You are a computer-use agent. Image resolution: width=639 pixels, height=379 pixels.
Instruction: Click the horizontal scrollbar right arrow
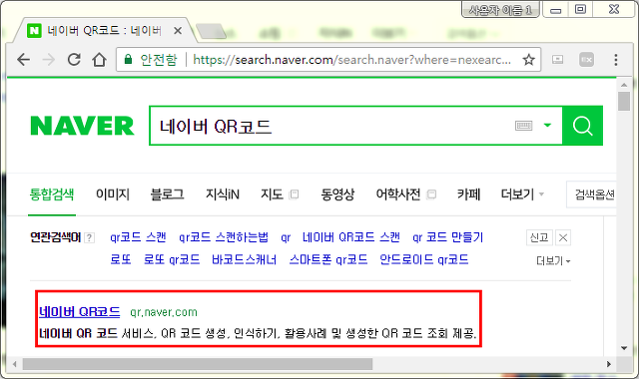609,364
